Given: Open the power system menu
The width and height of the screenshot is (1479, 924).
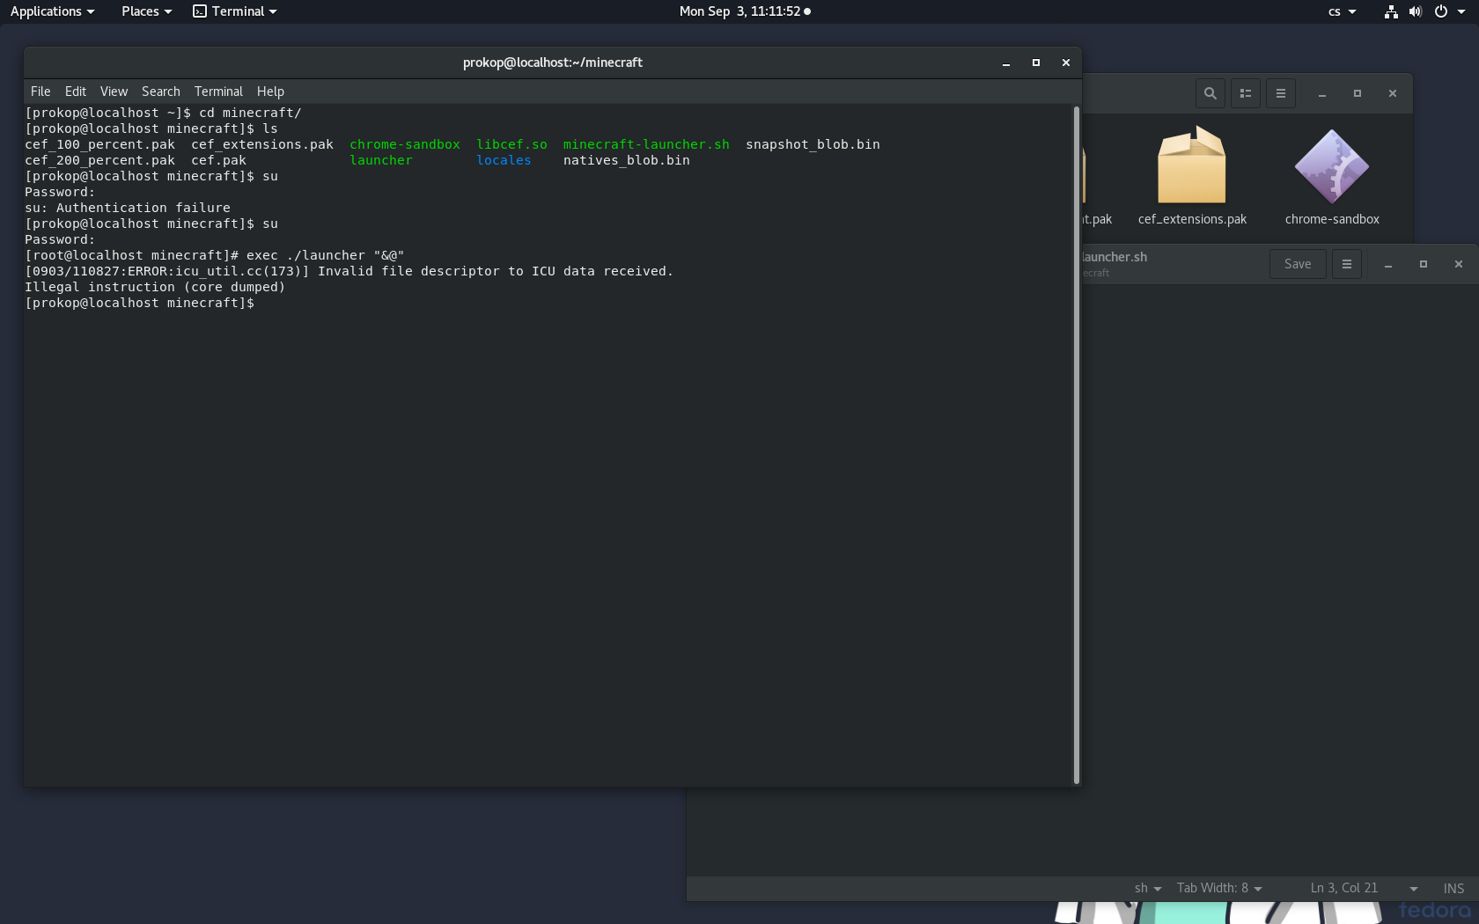Looking at the screenshot, I should (1441, 11).
